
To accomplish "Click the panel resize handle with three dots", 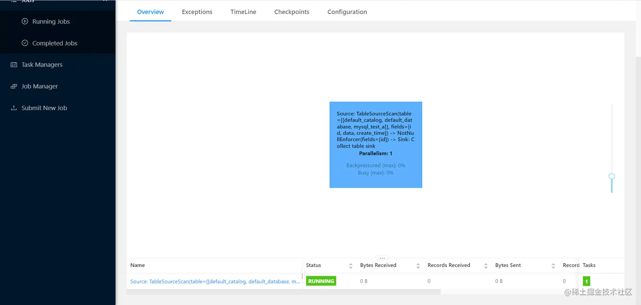I will pyautogui.click(x=382, y=258).
